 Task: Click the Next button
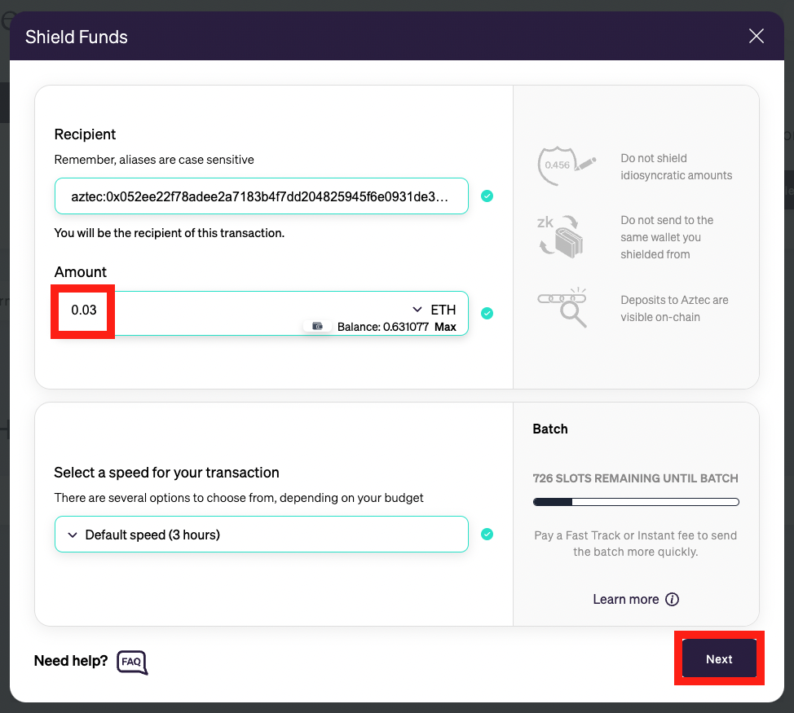coord(719,658)
